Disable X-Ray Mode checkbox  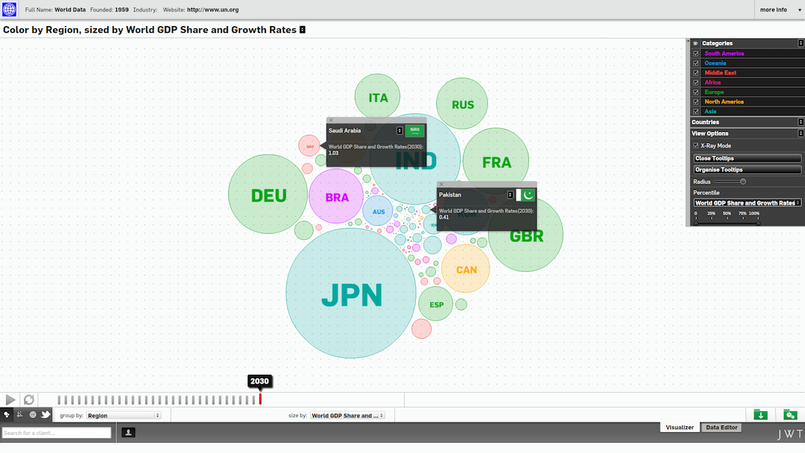(x=696, y=146)
